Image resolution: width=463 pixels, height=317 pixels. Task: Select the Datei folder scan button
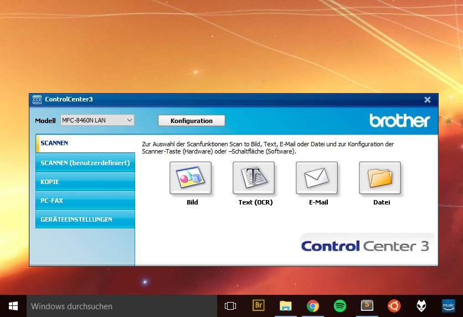pos(380,178)
